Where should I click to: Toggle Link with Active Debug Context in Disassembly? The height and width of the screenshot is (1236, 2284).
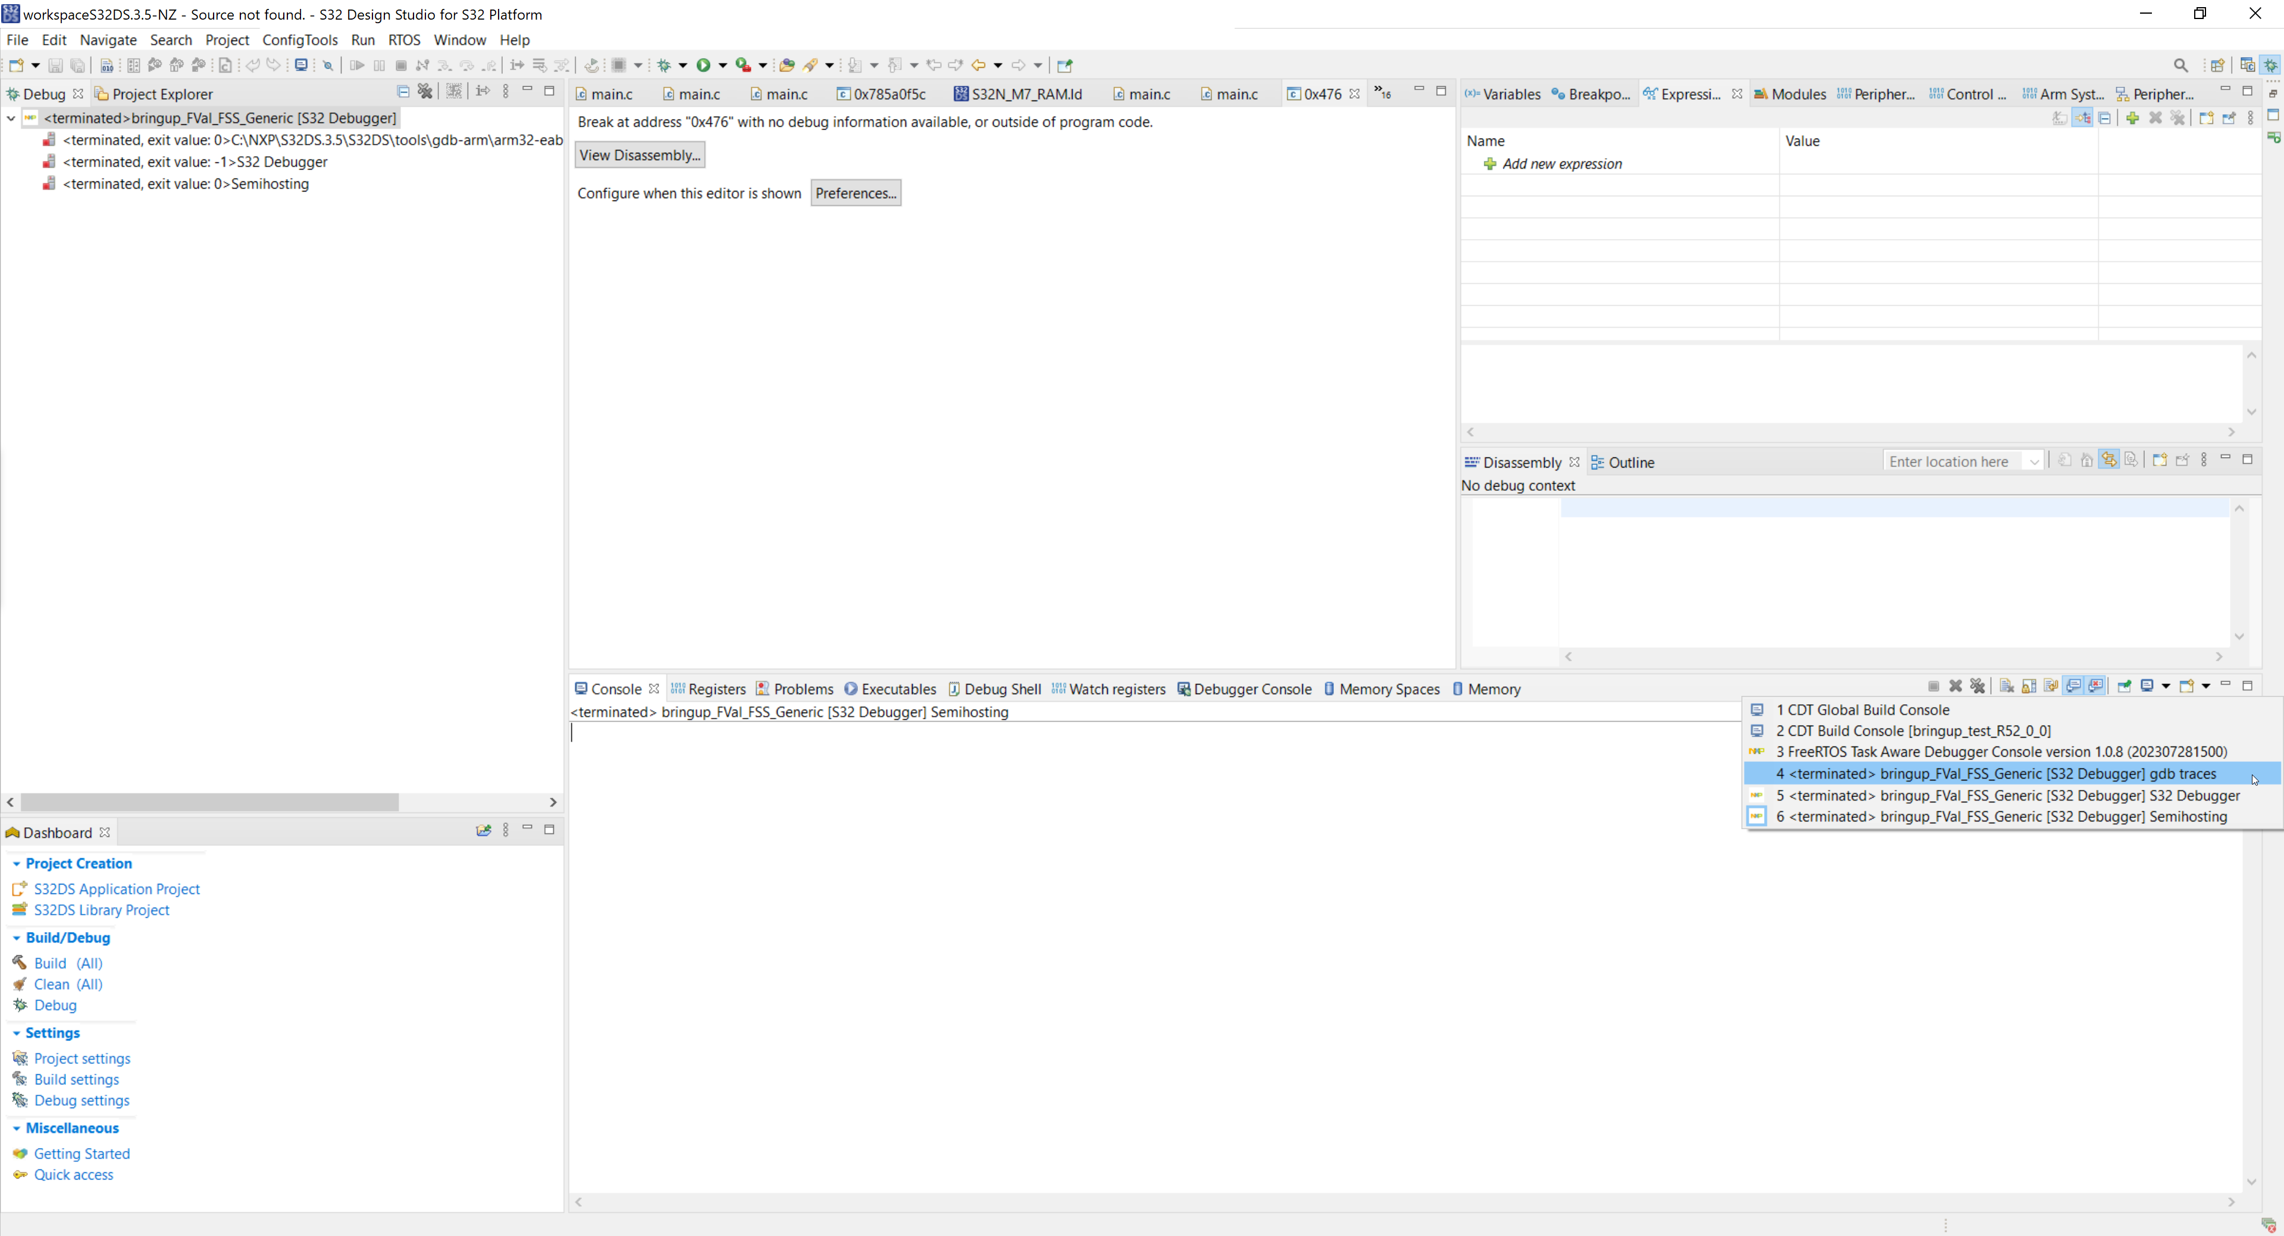2108,459
